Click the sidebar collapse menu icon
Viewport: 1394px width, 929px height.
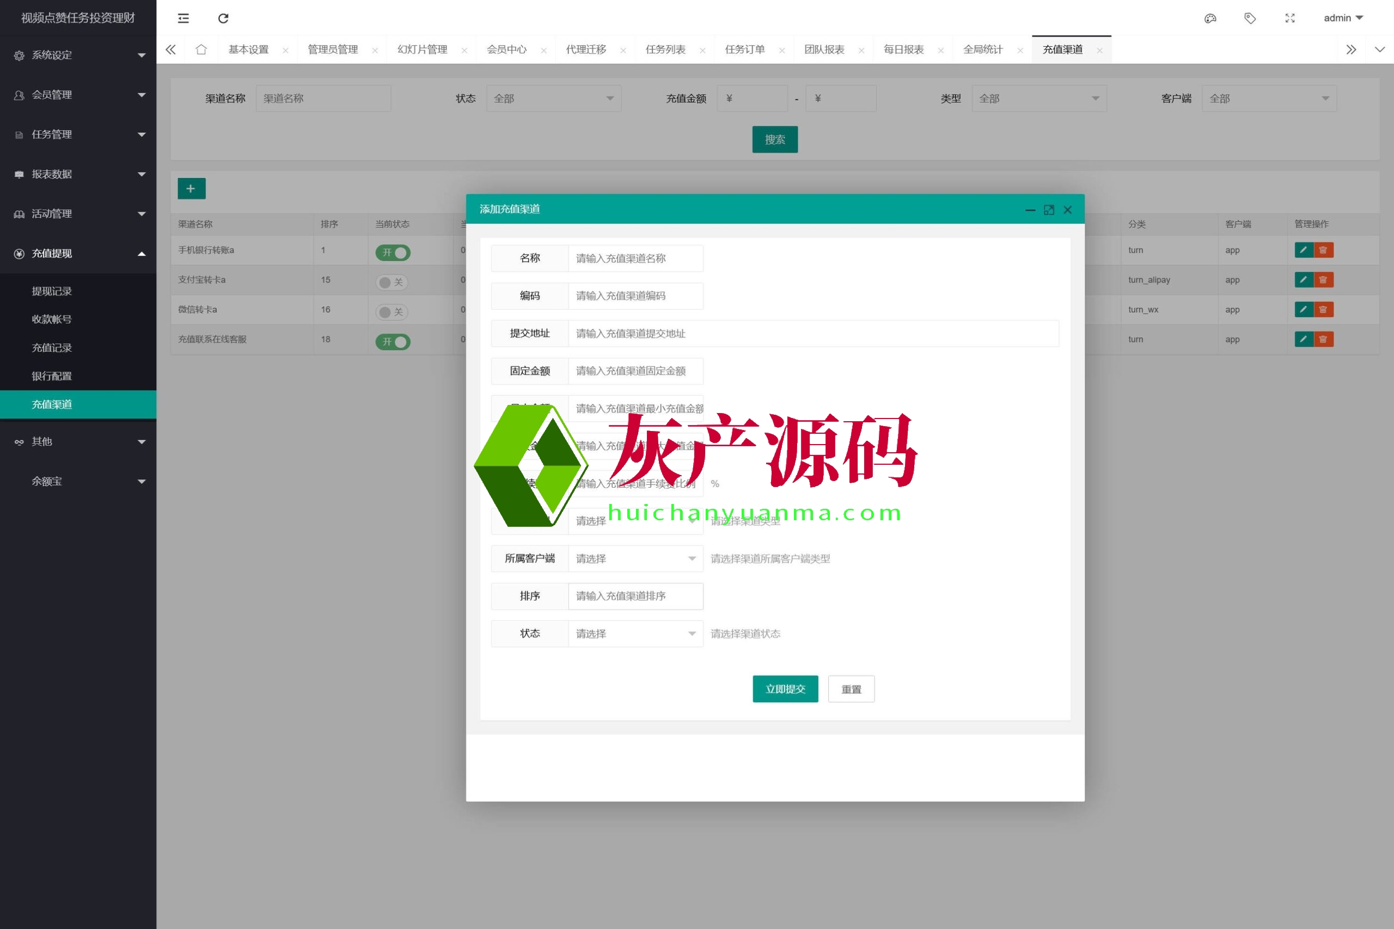(x=183, y=19)
